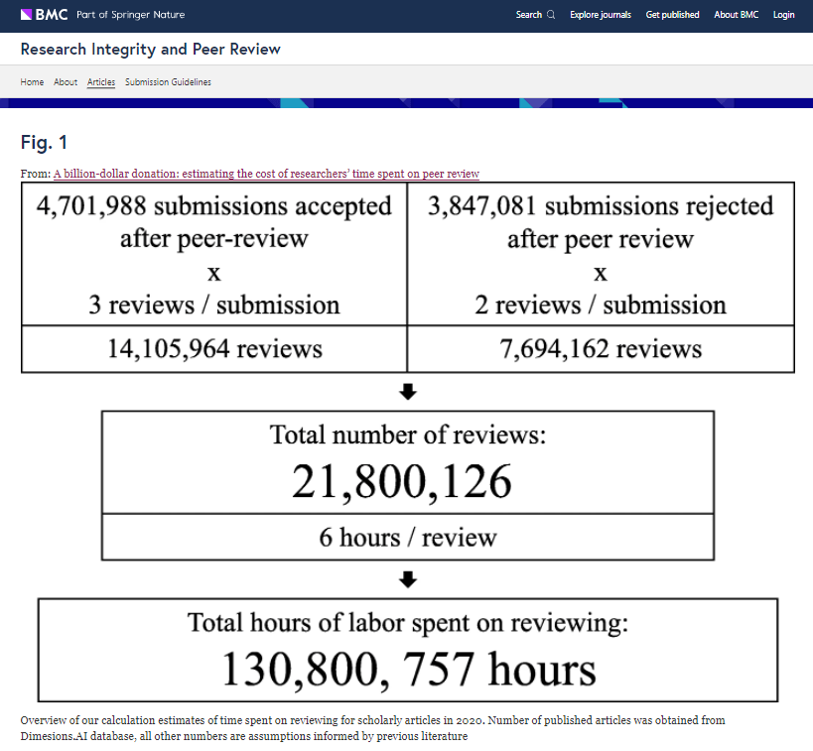Click the BMC logo

[x=44, y=15]
